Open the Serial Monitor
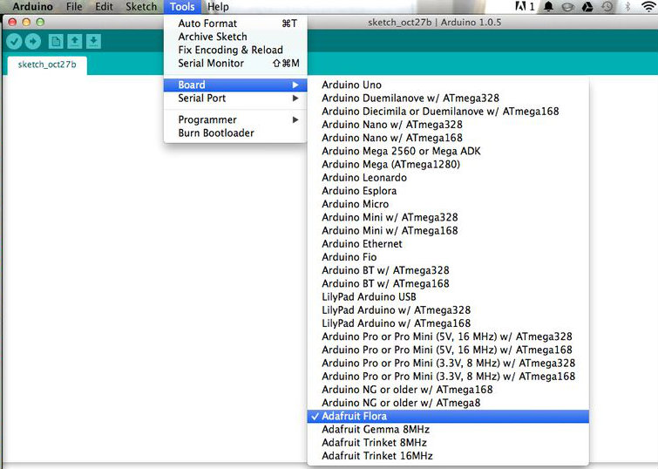The height and width of the screenshot is (469, 658). coord(235,64)
